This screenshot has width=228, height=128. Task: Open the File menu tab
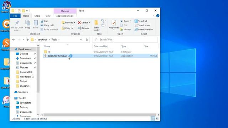[x=15, y=16]
